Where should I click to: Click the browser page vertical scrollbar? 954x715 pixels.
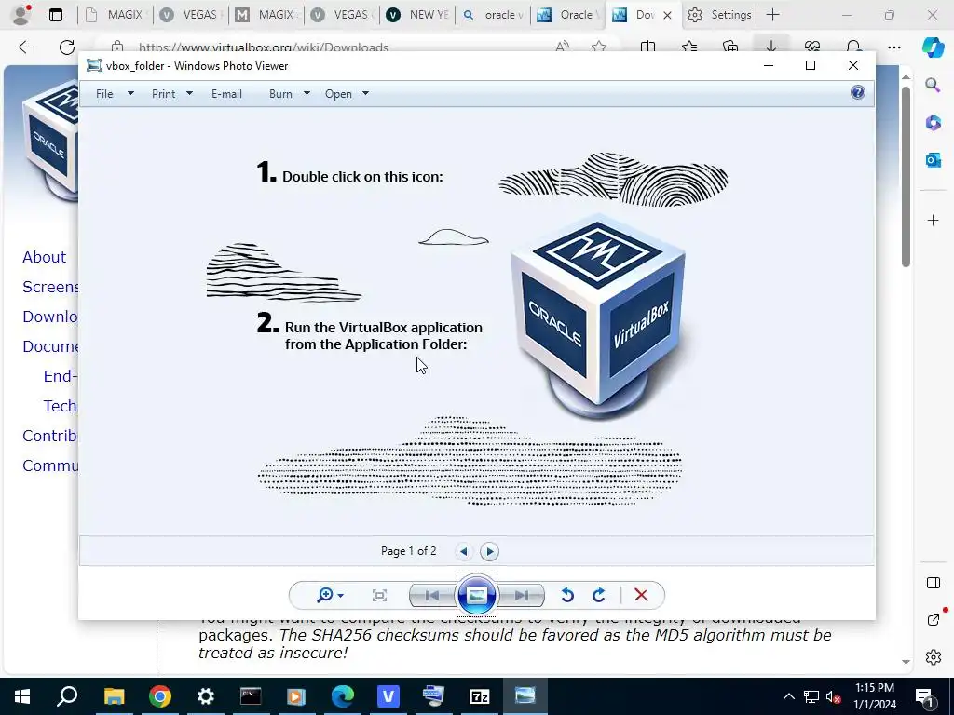click(x=906, y=176)
